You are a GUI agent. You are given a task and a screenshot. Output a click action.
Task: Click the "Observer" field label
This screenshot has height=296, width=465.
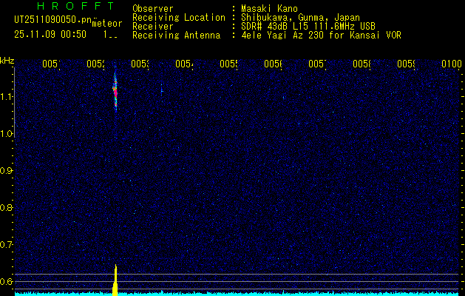tap(153, 8)
